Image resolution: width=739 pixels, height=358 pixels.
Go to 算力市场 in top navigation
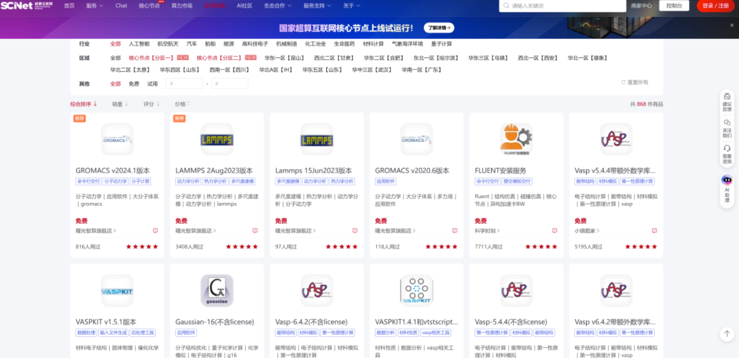(182, 5)
